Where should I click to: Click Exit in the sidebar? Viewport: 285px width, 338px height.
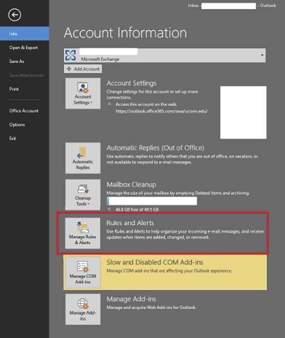click(x=12, y=138)
